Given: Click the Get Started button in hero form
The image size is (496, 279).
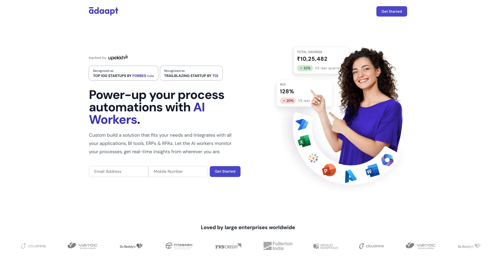Looking at the screenshot, I should 225,171.
